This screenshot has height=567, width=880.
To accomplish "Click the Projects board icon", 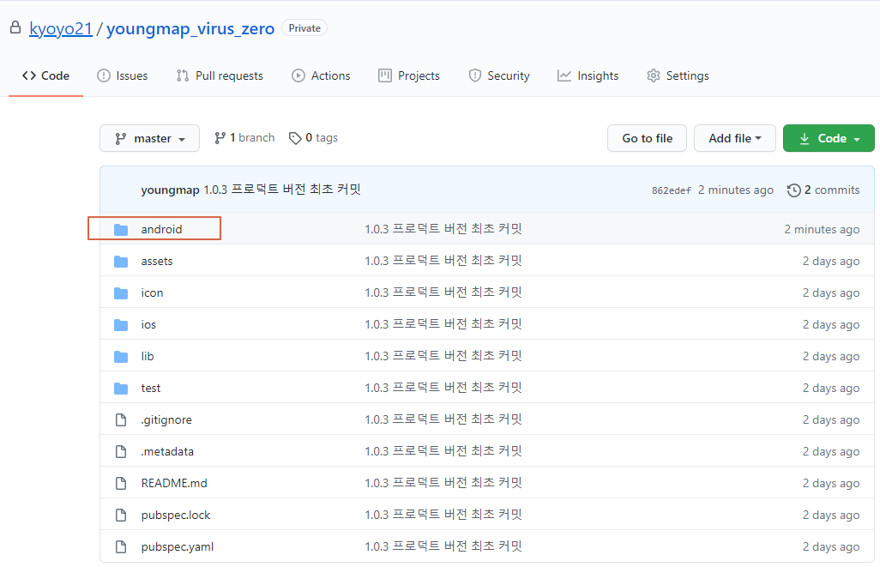I will [x=385, y=75].
